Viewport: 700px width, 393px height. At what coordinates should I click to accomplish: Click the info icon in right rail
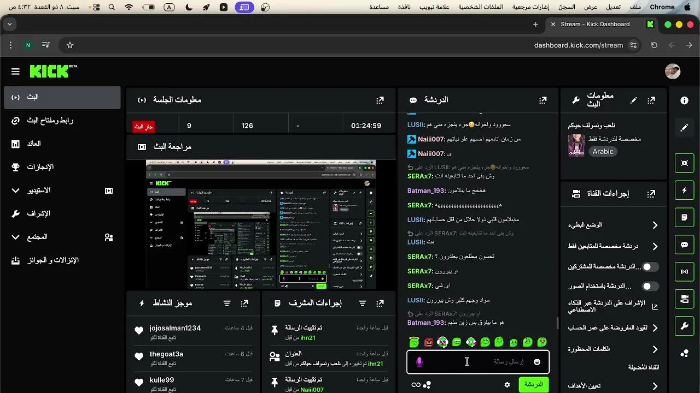click(684, 100)
